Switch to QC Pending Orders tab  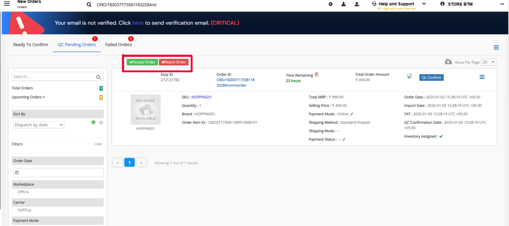[x=77, y=45]
